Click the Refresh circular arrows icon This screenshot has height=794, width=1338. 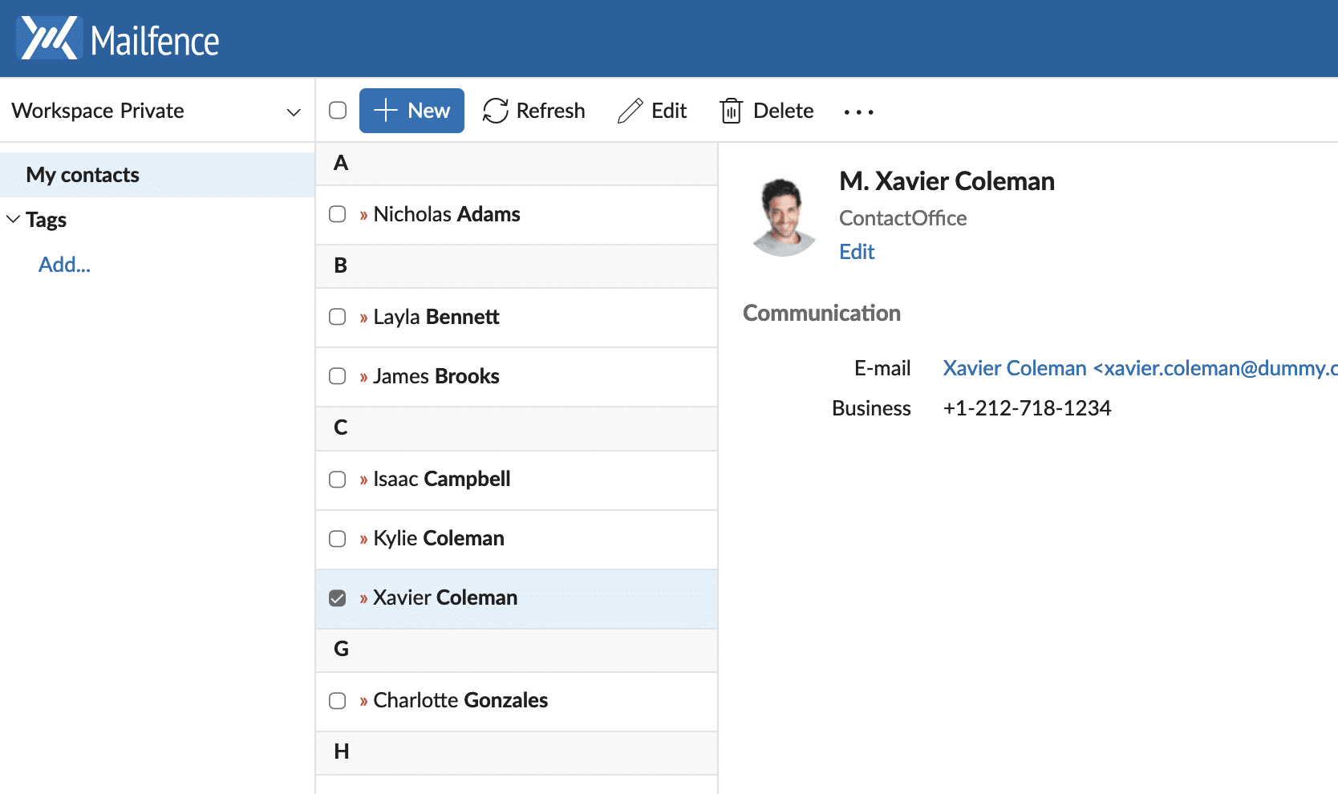[495, 111]
